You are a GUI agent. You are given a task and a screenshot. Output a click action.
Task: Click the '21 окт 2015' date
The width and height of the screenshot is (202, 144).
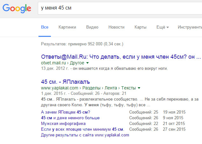(174, 124)
